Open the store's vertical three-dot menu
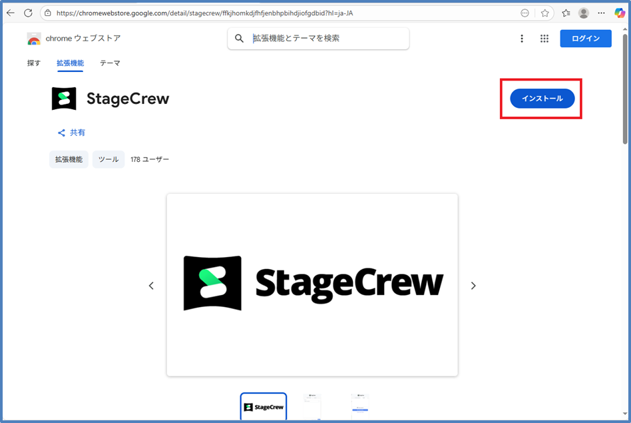Screen dimensions: 631x423 (x=522, y=38)
